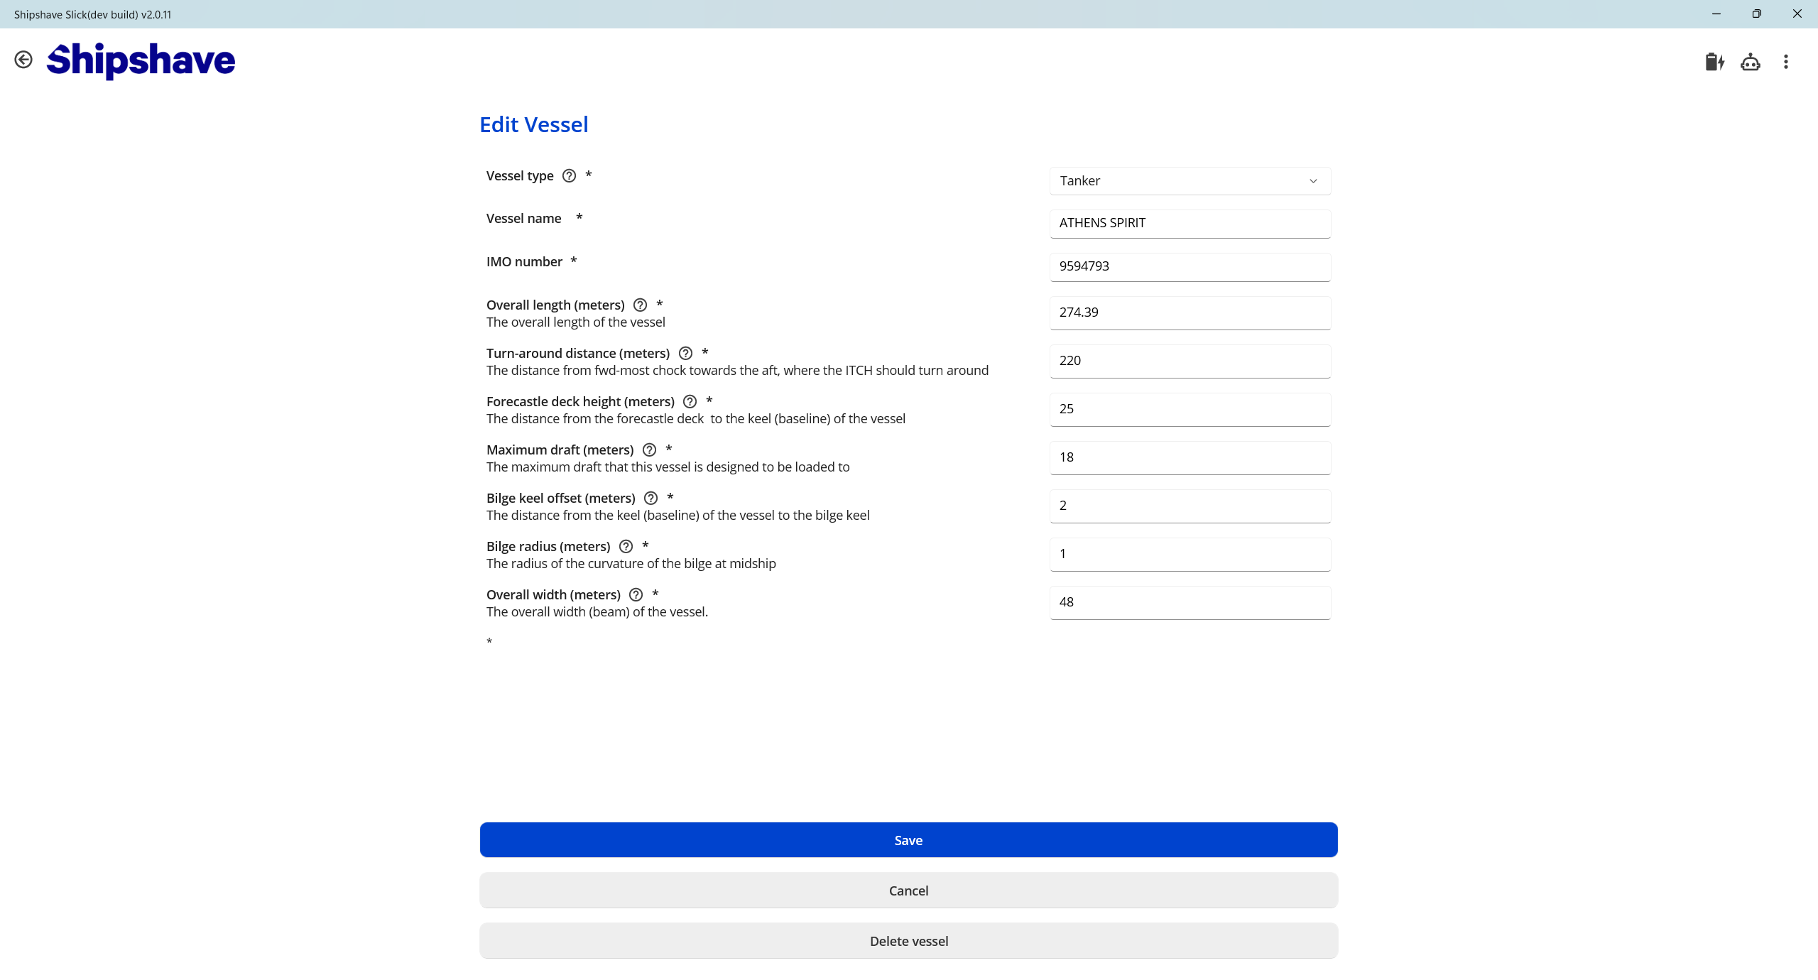This screenshot has height=980, width=1818.
Task: Open the battery charging status icon
Action: click(1714, 62)
